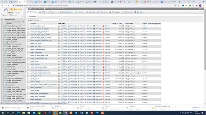Expand wgels_comments in navigation tree
Screen dimensions: 206x115
tap(4, 46)
